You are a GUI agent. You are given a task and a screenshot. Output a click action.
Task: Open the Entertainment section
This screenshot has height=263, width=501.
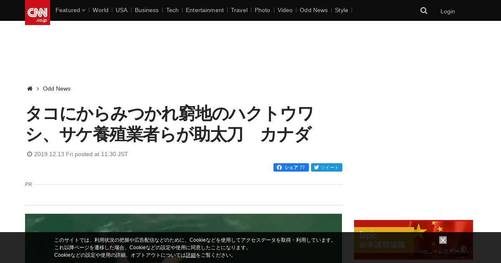pyautogui.click(x=205, y=10)
